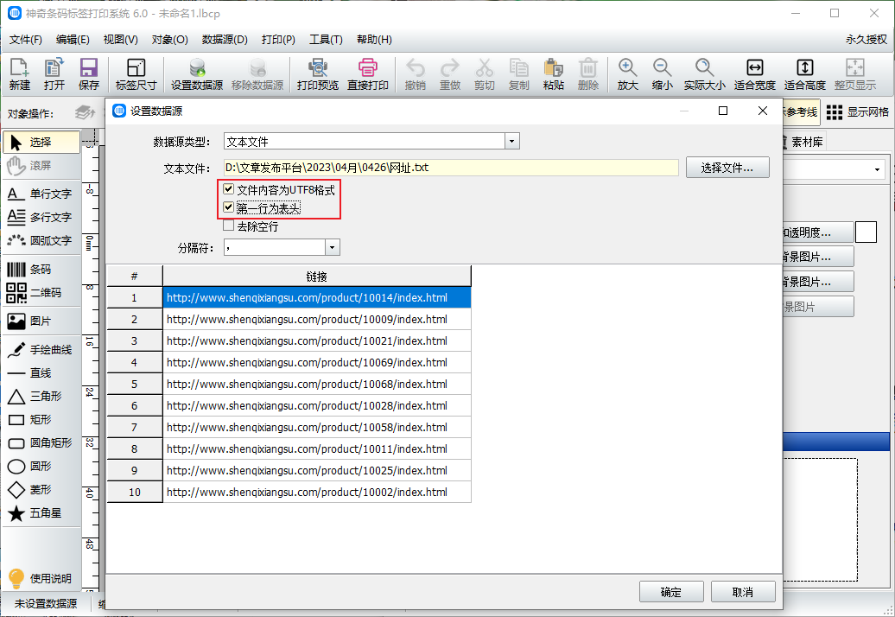This screenshot has width=895, height=617.
Task: Click the copy 复制 icon
Action: pyautogui.click(x=519, y=74)
